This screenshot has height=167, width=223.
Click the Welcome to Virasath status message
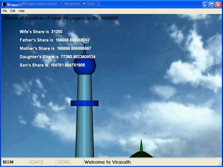tap(108, 162)
